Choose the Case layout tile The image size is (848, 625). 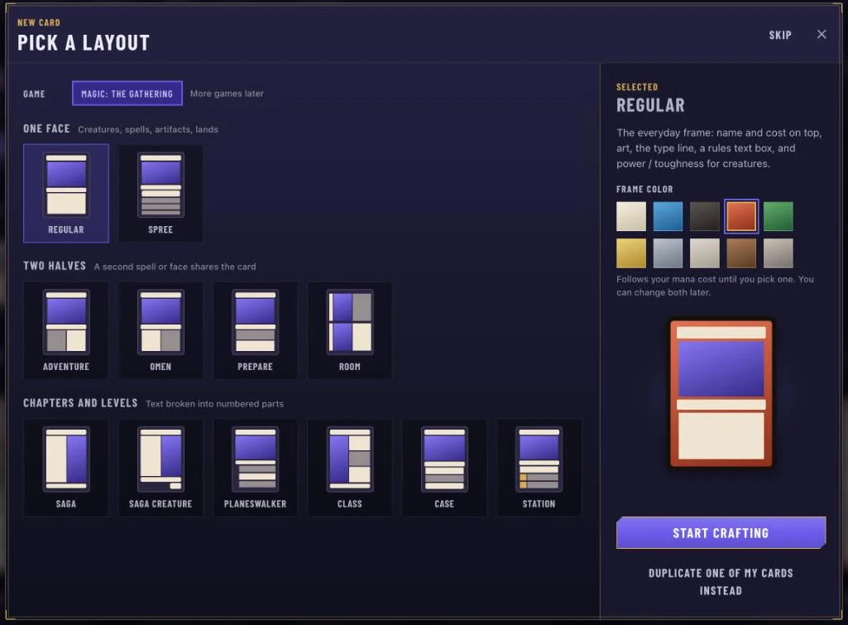[x=444, y=468]
